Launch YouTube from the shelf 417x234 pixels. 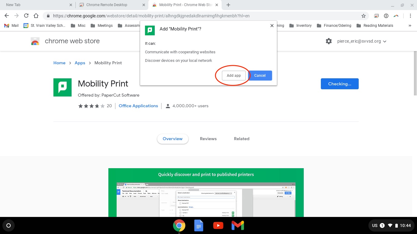pos(218,225)
